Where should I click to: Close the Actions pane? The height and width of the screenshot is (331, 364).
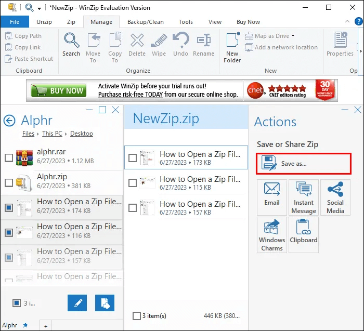[x=358, y=110]
